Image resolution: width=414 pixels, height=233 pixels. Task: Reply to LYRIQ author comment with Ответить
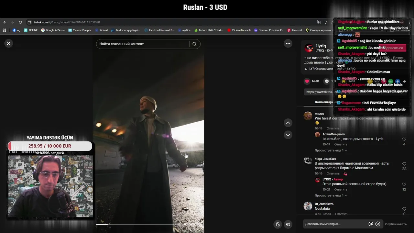click(x=341, y=189)
